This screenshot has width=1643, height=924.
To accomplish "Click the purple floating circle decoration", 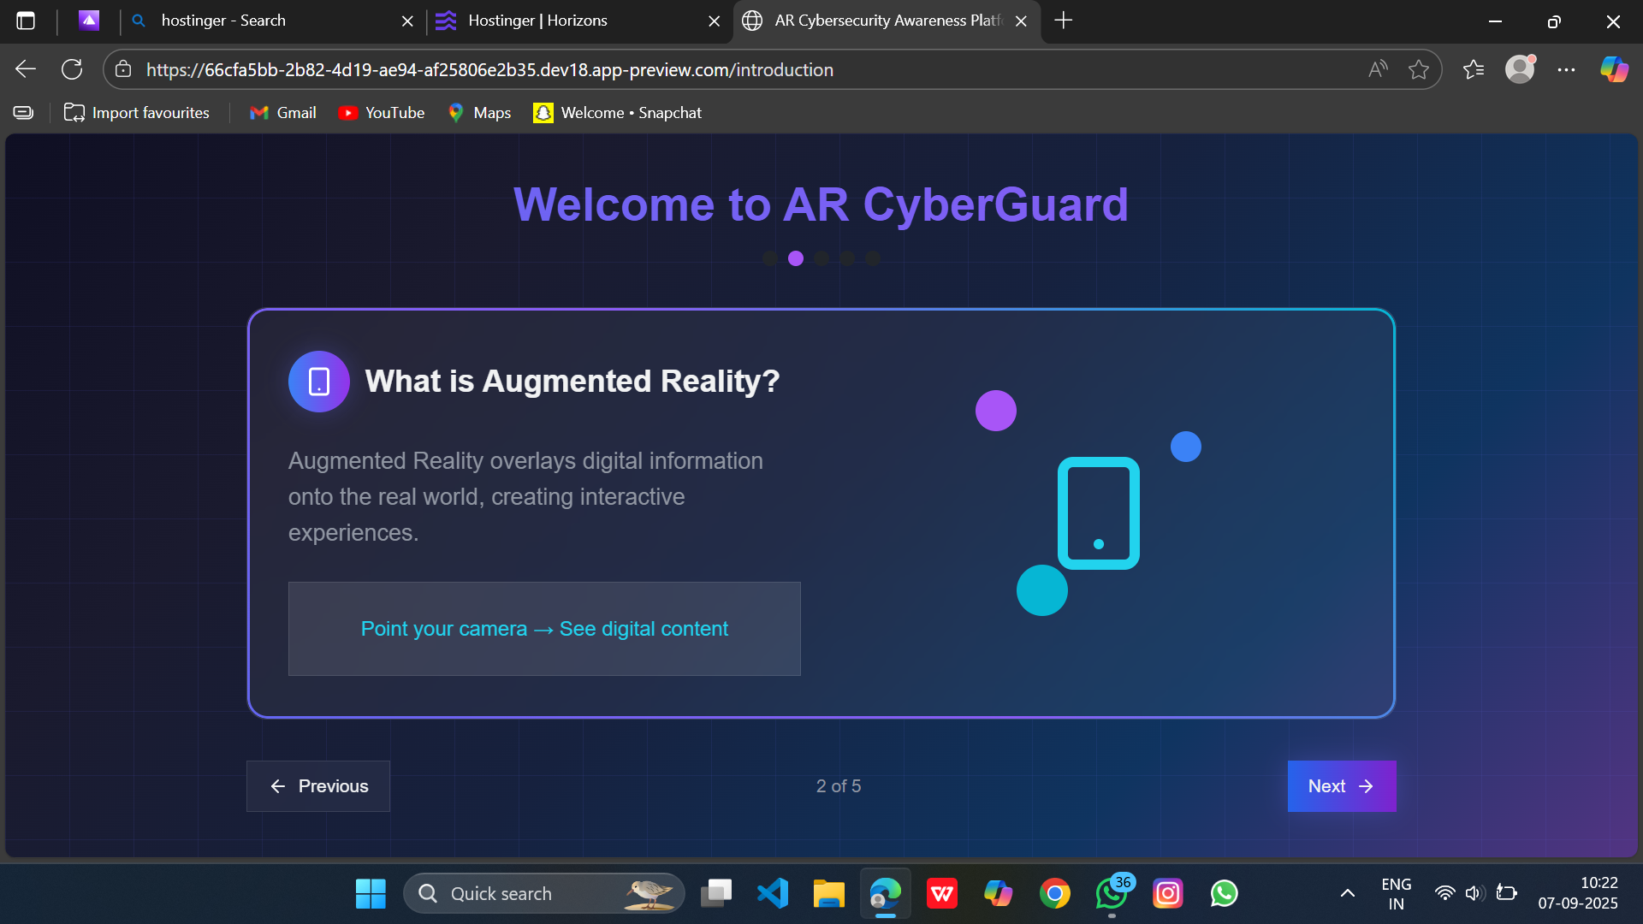I will 996,411.
